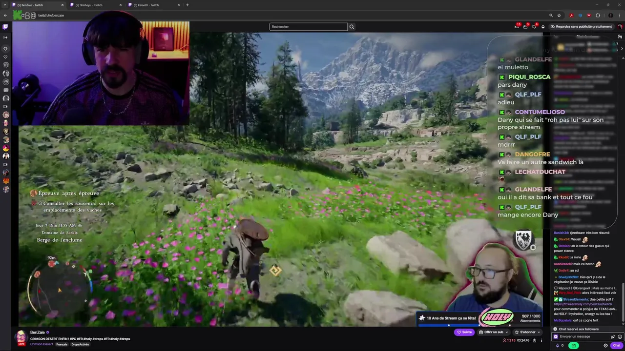The image size is (625, 351).
Task: Click the twitch.tv/benzaie address bar
Action: [51, 15]
